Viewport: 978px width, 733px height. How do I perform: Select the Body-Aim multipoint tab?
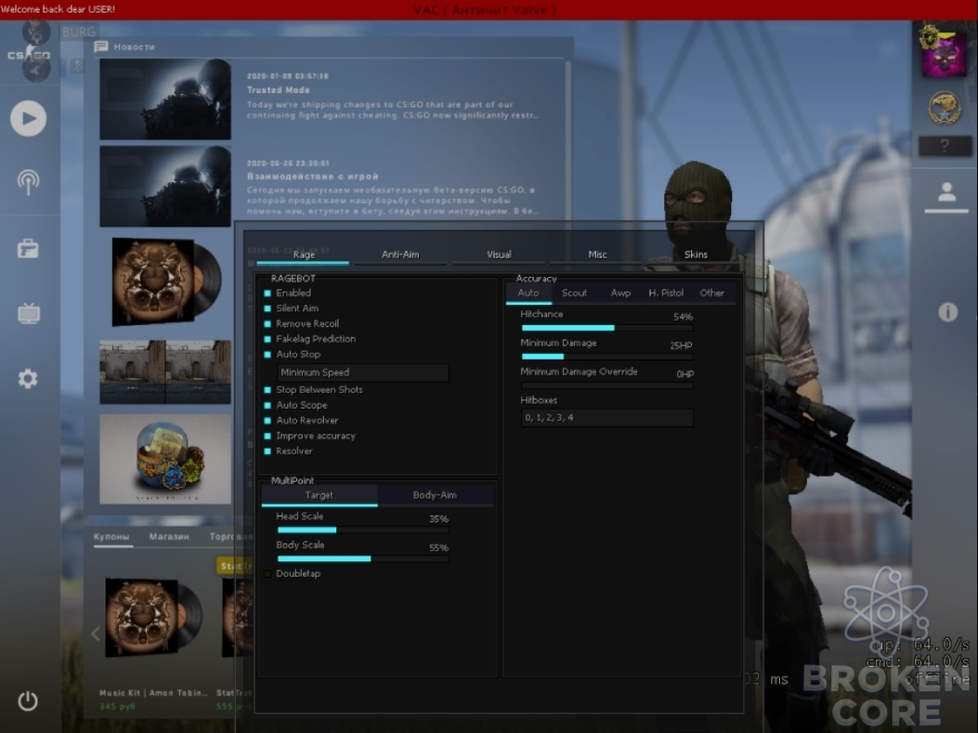tap(435, 495)
